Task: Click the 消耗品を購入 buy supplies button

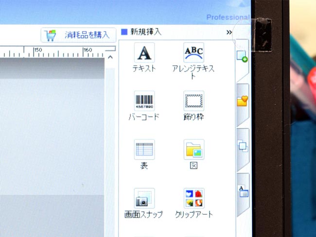Action: point(78,35)
